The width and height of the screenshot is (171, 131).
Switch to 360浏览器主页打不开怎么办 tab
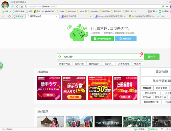[144, 16]
